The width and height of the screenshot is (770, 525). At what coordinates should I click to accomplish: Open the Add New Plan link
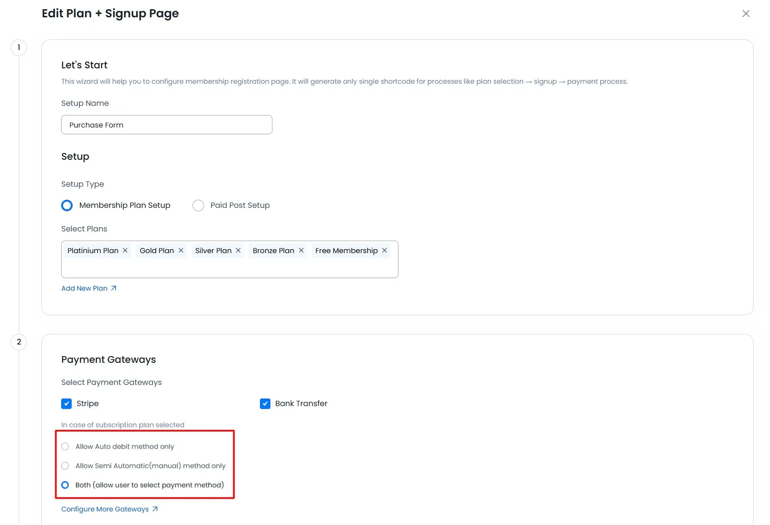84,288
